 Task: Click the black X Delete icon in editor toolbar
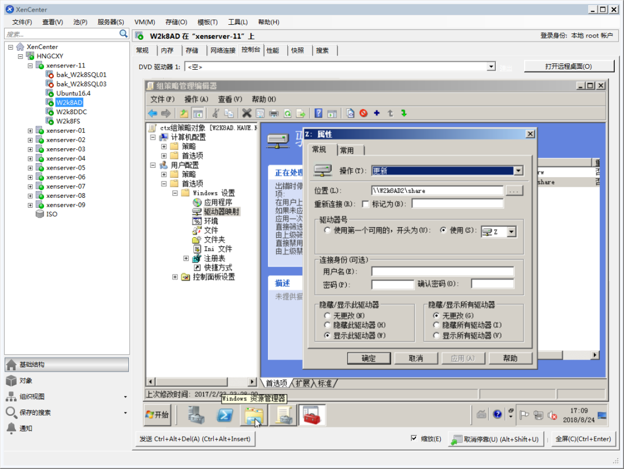pyautogui.click(x=247, y=113)
